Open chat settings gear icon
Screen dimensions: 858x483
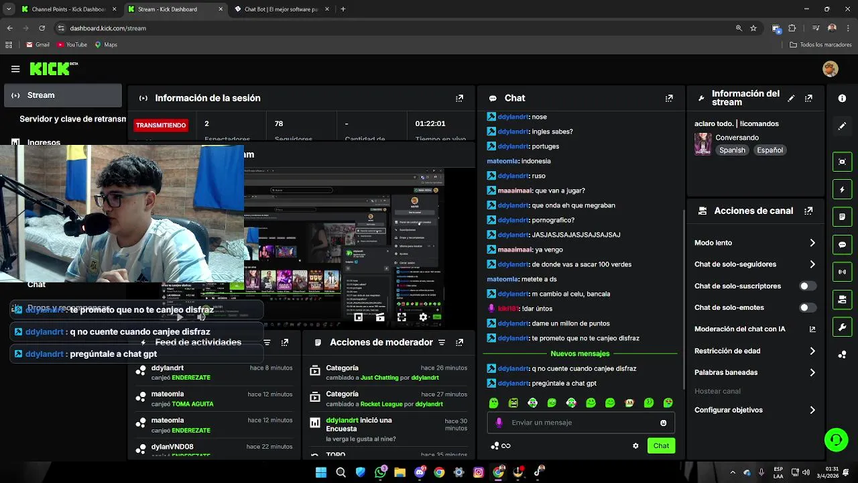click(x=635, y=445)
